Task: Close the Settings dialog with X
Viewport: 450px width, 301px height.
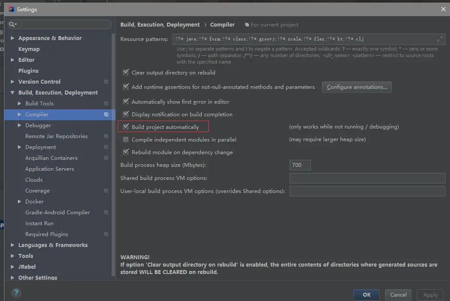Action: (x=443, y=9)
